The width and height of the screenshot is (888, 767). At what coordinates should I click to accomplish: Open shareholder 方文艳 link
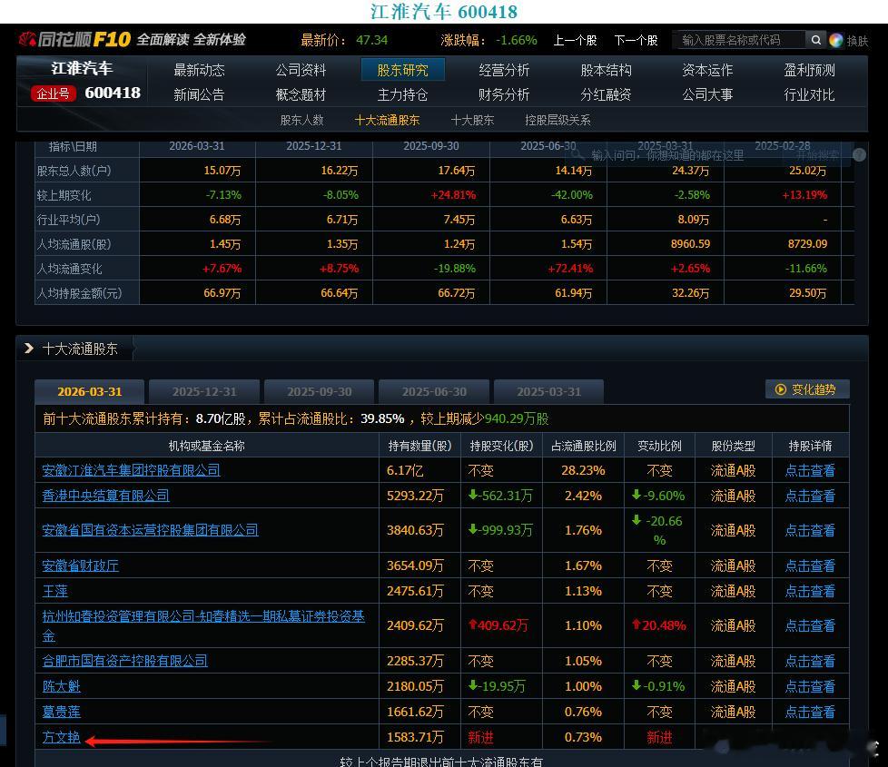[x=61, y=738]
